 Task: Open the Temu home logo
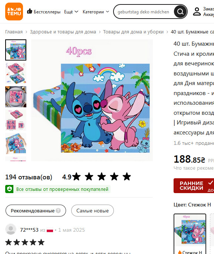point(14,12)
